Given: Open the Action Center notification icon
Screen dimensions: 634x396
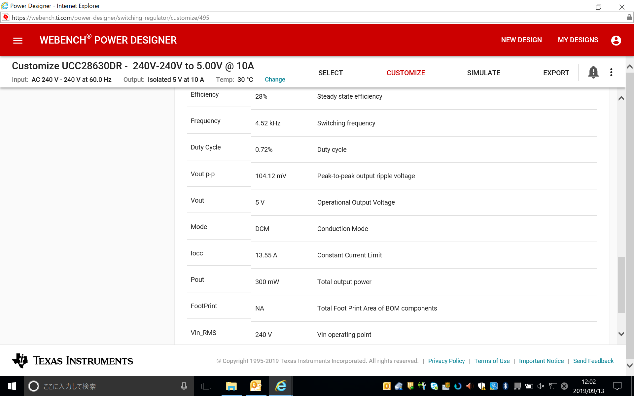Looking at the screenshot, I should pos(617,386).
